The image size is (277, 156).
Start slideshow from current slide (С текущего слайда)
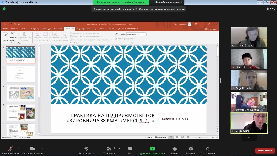(13, 37)
